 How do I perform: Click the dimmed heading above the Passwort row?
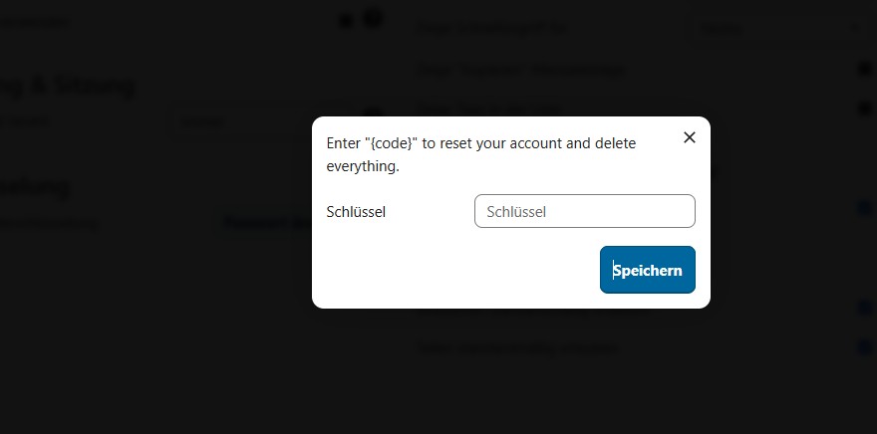[35, 186]
